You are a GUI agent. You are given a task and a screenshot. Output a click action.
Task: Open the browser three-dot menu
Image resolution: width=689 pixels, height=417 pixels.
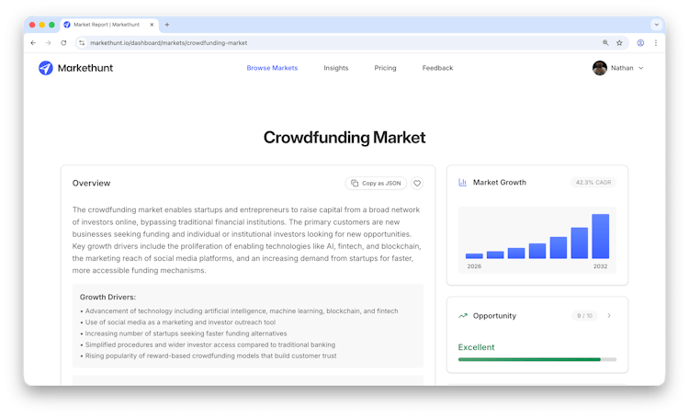coord(656,43)
